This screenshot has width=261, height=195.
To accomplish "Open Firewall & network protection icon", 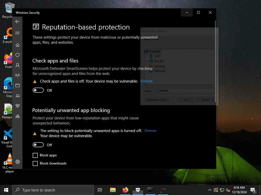I will pyautogui.click(x=18, y=75).
